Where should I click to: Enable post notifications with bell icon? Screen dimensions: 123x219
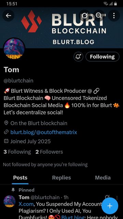[x=78, y=57]
